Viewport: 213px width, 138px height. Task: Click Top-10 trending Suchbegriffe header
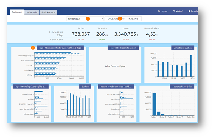[x=30, y=87]
